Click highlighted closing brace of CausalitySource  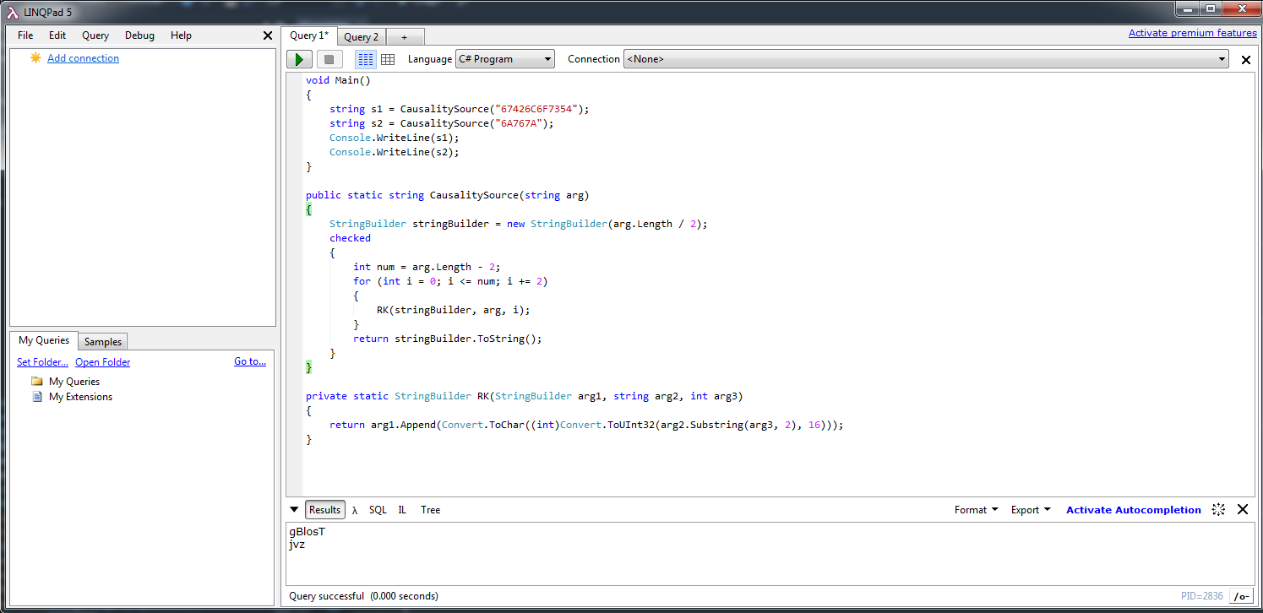(308, 367)
